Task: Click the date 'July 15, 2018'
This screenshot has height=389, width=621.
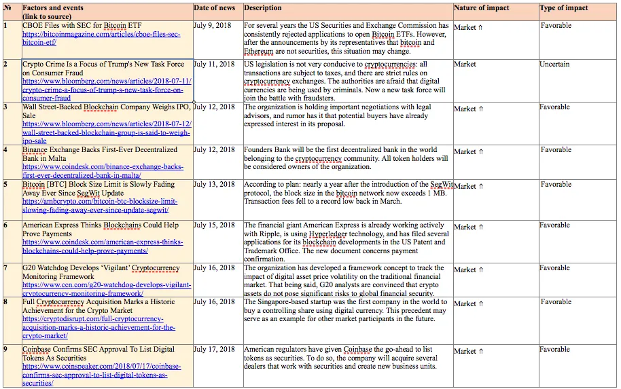Action: point(214,225)
